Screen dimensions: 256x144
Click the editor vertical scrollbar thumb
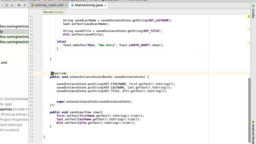coord(249,110)
